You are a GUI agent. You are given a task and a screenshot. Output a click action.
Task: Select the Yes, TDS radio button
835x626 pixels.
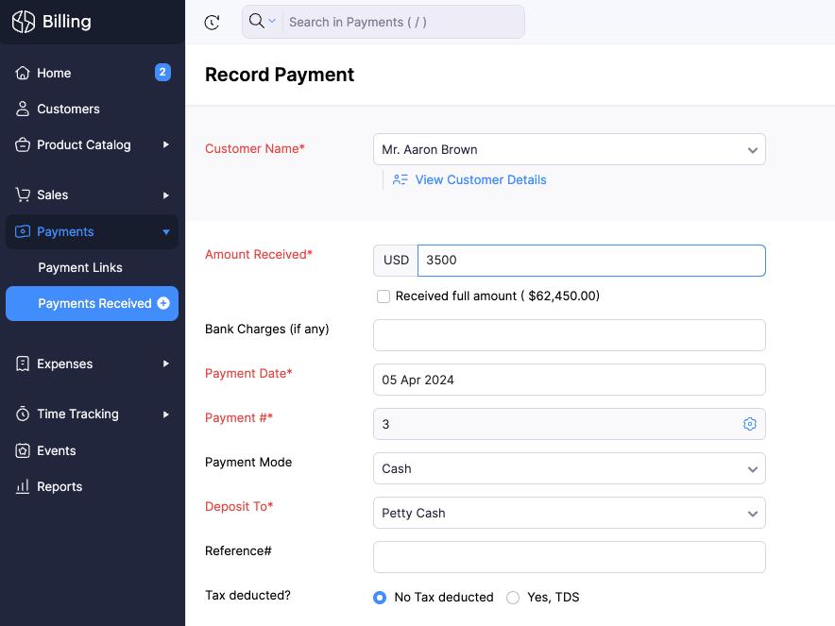click(513, 597)
